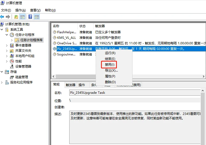Click the KMS_VL_ALL task clock icon

coord(55,38)
